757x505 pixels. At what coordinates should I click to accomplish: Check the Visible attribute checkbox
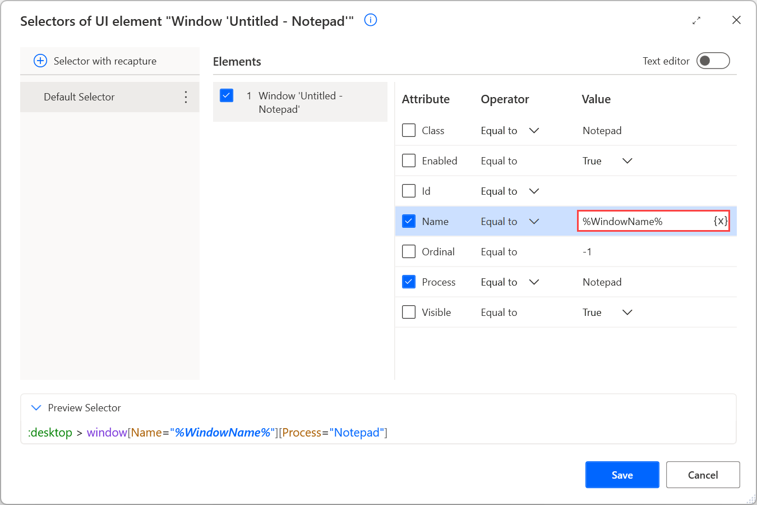(409, 312)
